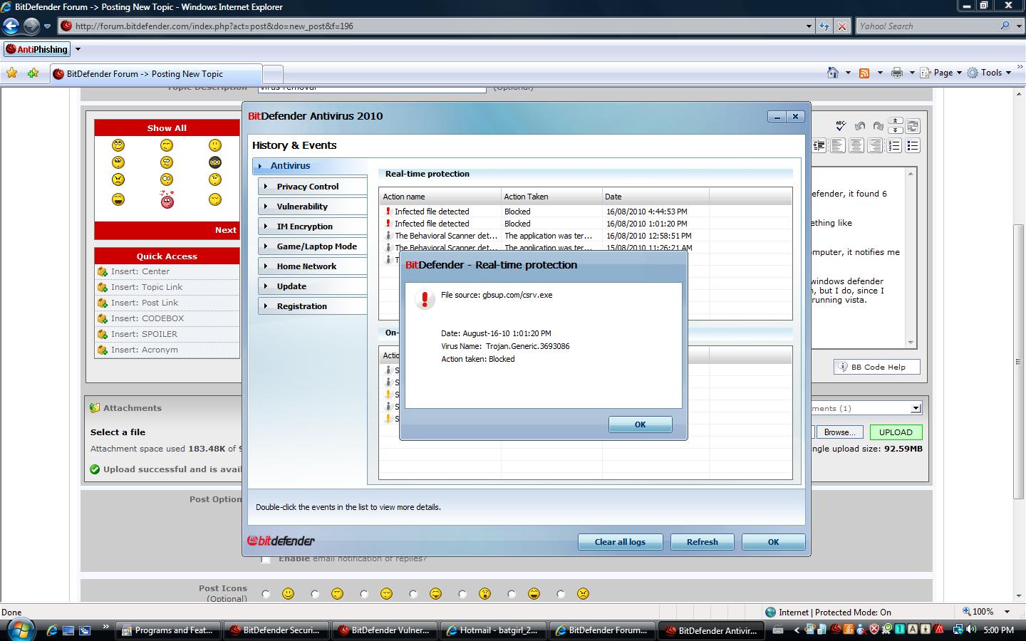1026x641 pixels.
Task: Add to Favorites with the star-plus icon
Action: coord(33,73)
